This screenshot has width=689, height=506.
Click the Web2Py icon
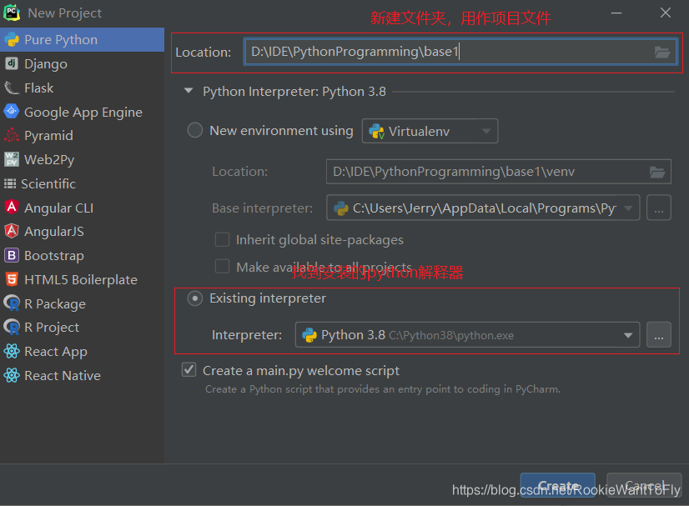12,159
